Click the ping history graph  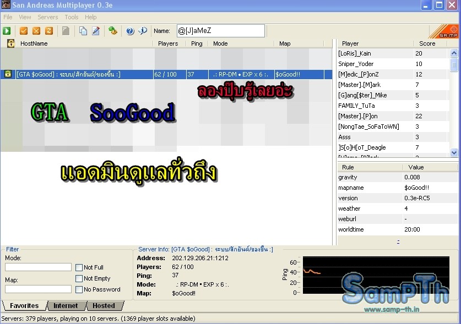click(376, 275)
